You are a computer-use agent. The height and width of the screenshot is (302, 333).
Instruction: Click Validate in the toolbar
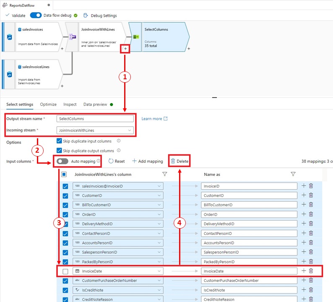(x=15, y=15)
